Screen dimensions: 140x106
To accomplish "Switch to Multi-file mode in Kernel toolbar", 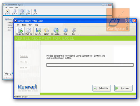I will click(x=29, y=31).
